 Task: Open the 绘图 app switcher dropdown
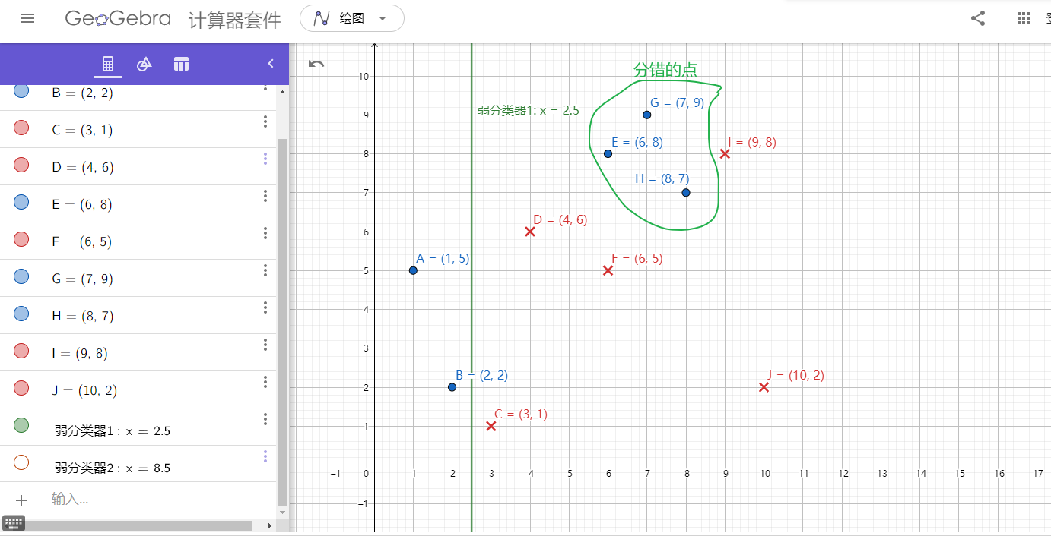(x=352, y=18)
